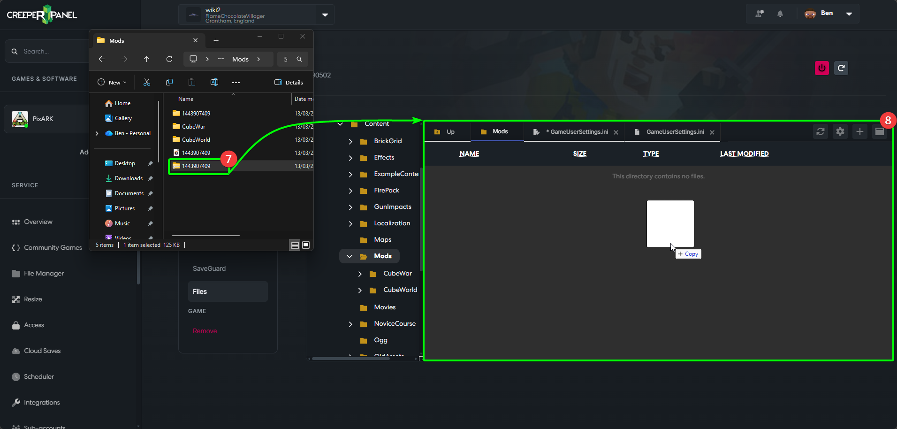Open the notifications bell
This screenshot has width=897, height=429.
tap(780, 14)
